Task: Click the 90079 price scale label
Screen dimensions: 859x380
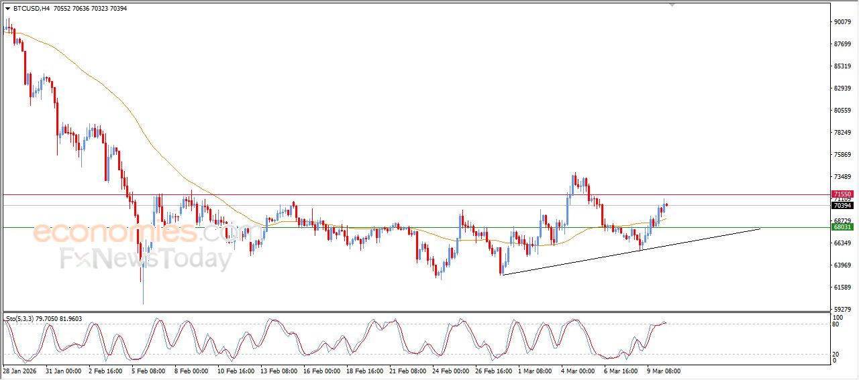Action: 842,22
